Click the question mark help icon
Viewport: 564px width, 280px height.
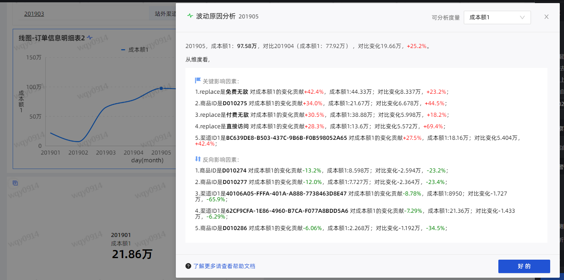(x=188, y=266)
